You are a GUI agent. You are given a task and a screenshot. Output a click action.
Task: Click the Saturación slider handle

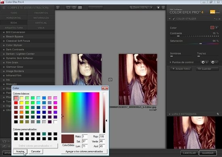click(201, 44)
